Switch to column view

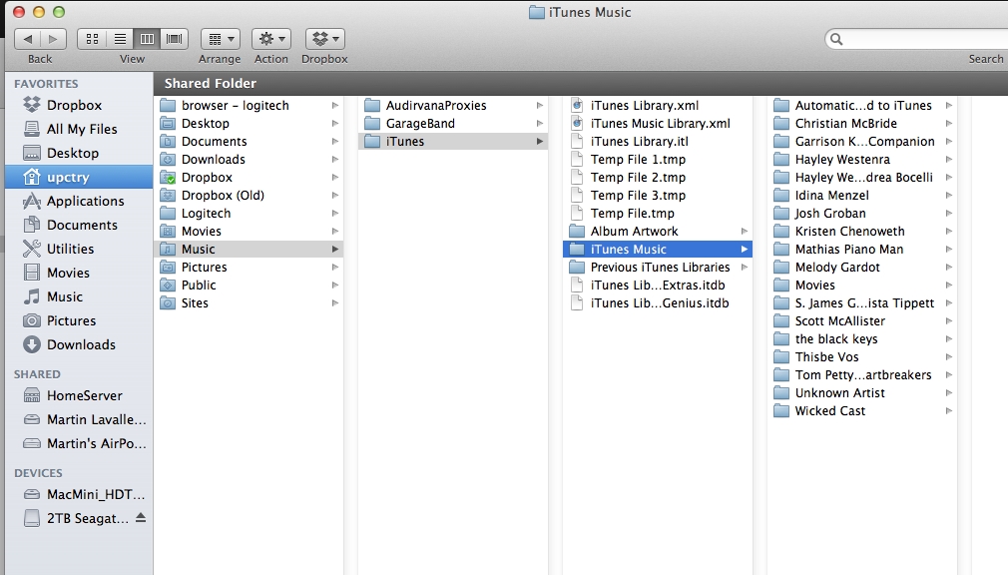coord(148,39)
